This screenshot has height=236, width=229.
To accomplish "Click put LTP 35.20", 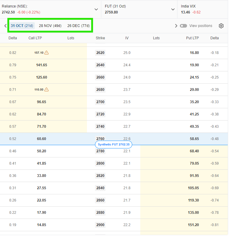I will pyautogui.click(x=194, y=102).
